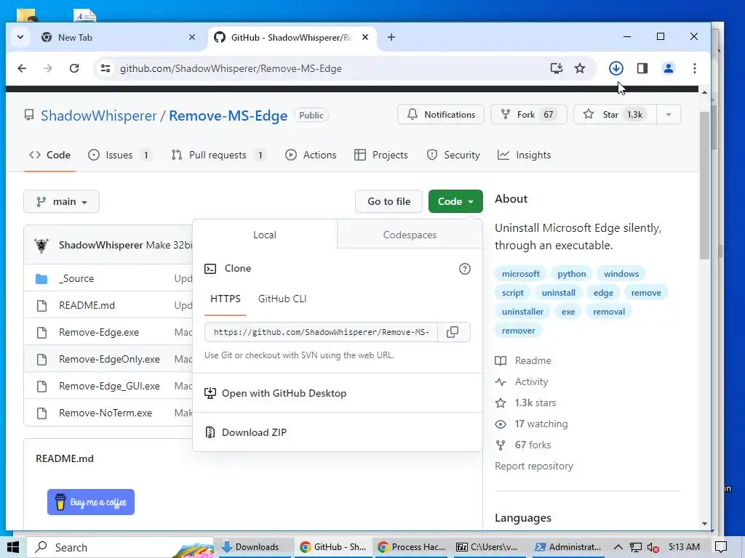
Task: Toggle the Chrome side panel
Action: pyautogui.click(x=642, y=68)
